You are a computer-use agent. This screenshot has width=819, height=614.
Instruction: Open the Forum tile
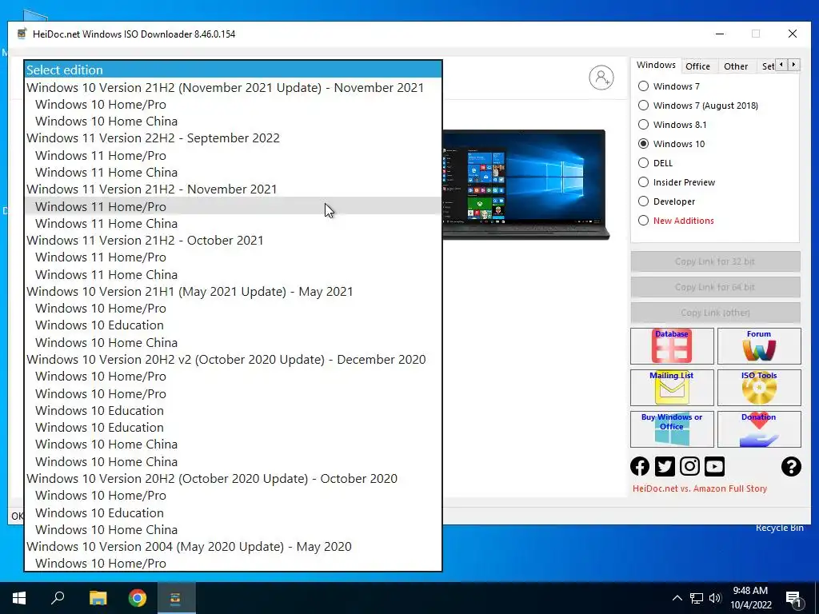[759, 345]
